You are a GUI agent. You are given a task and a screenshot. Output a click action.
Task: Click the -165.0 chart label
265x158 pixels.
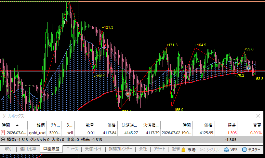(177, 110)
